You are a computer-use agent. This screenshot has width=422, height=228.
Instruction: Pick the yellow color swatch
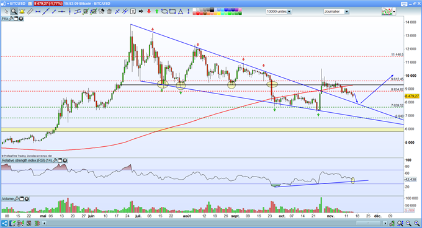coord(219,13)
